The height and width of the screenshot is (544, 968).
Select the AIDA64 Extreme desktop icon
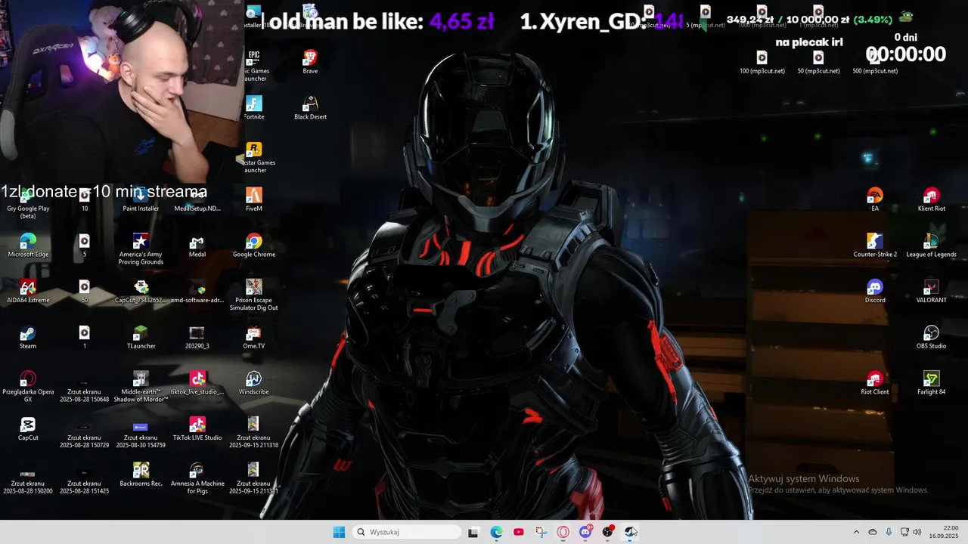coord(28,292)
